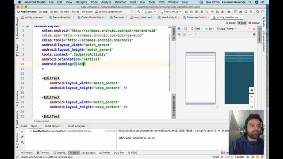Open the Apple menu
The width and height of the screenshot is (283, 159).
point(19,2)
